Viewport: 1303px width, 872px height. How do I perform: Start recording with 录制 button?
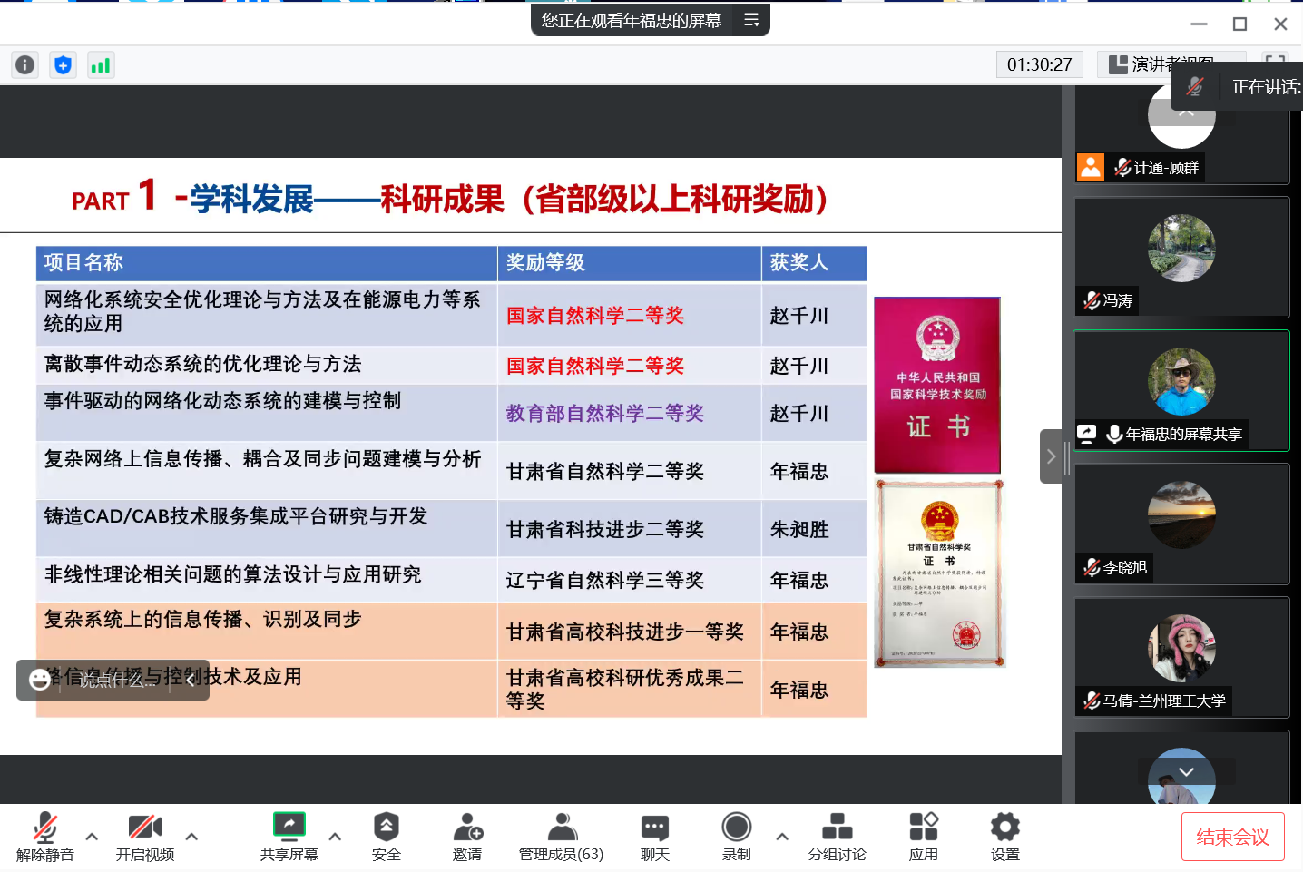[x=736, y=836]
